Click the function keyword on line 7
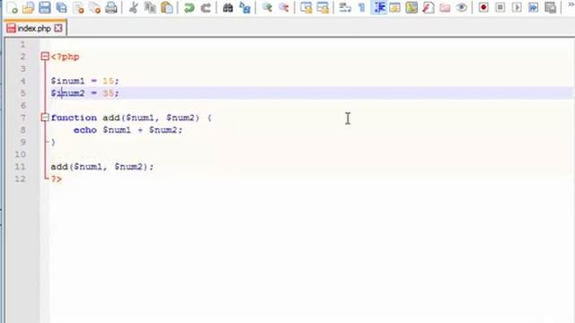This screenshot has height=323, width=575. pos(74,118)
